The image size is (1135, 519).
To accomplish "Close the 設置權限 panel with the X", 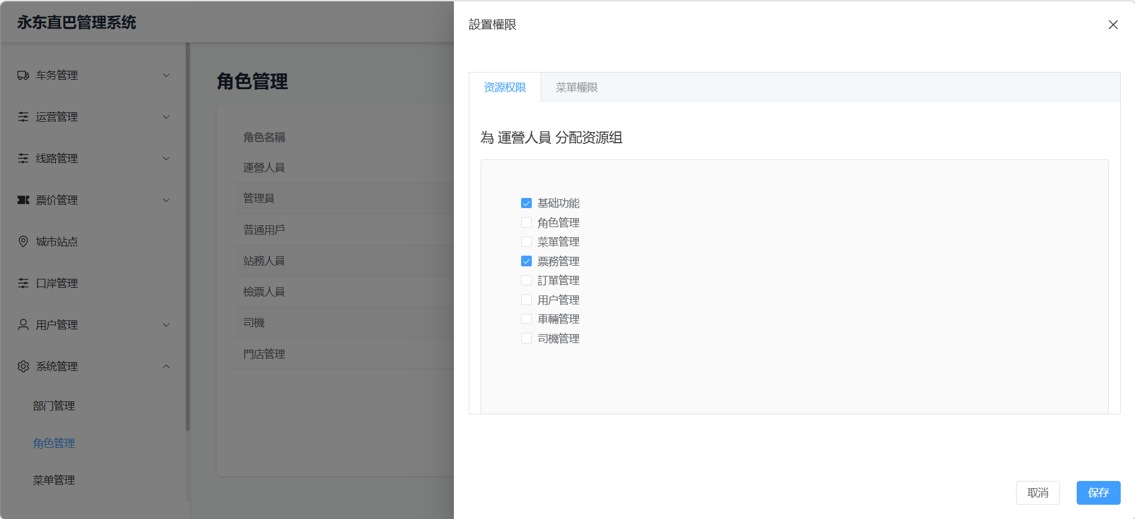I will pyautogui.click(x=1113, y=25).
